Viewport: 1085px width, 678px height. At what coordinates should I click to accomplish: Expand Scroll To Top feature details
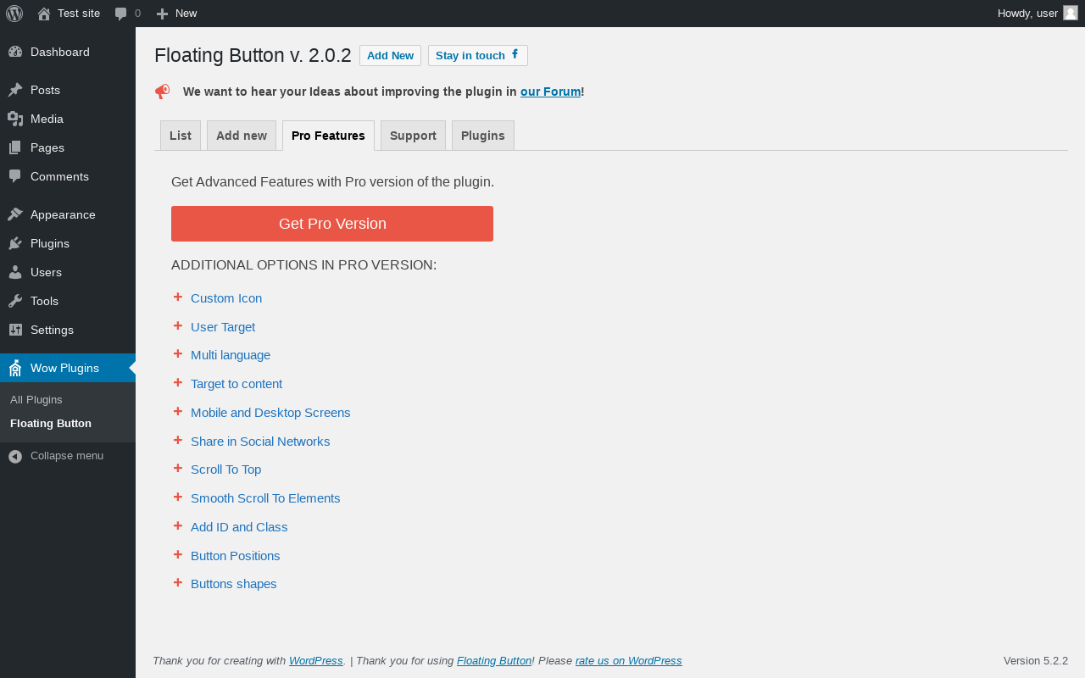tap(178, 469)
